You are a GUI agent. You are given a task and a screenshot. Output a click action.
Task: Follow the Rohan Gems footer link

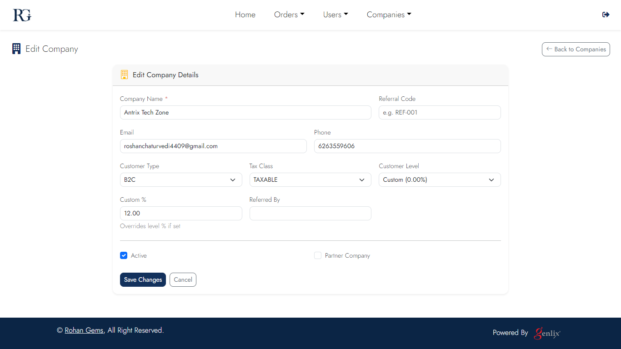[x=84, y=330]
